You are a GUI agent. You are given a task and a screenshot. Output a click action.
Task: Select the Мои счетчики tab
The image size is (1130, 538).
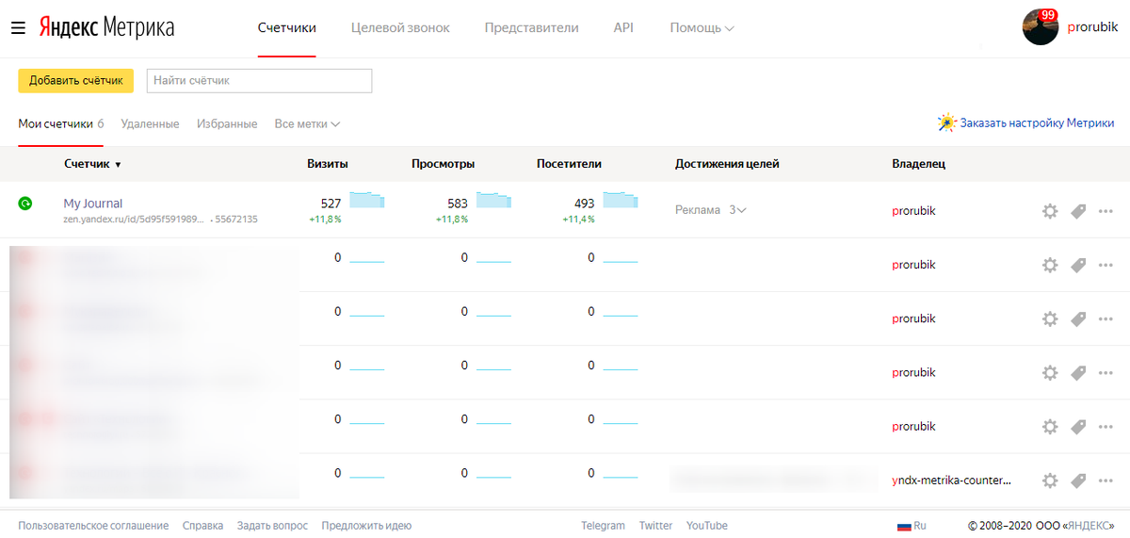click(x=60, y=123)
